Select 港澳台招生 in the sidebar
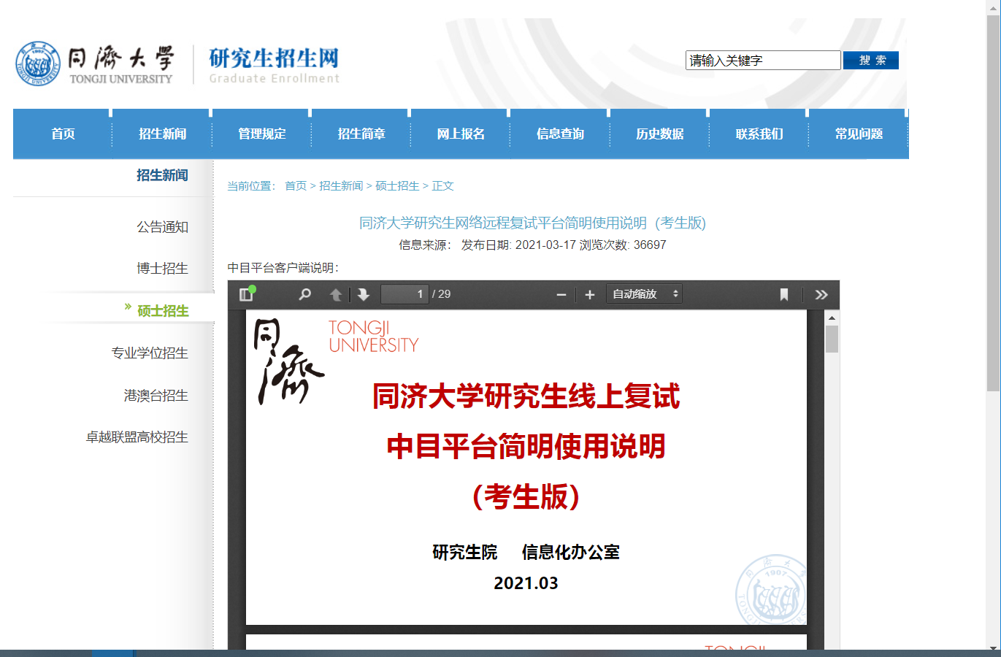The image size is (1001, 657). point(156,396)
